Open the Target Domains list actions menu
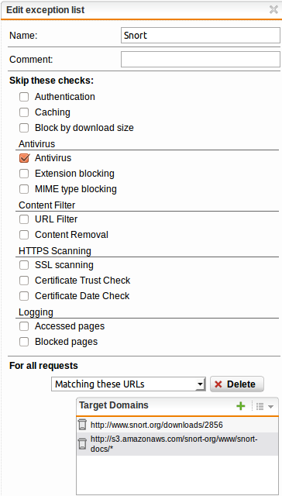The height and width of the screenshot is (496, 282). point(265,406)
